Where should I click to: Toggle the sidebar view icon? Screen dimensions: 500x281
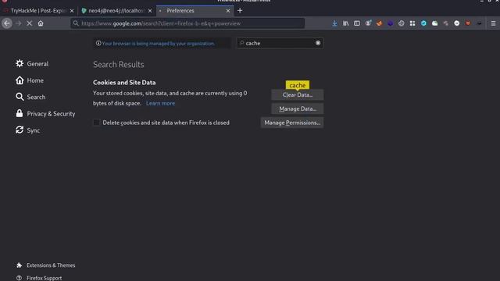point(357,23)
